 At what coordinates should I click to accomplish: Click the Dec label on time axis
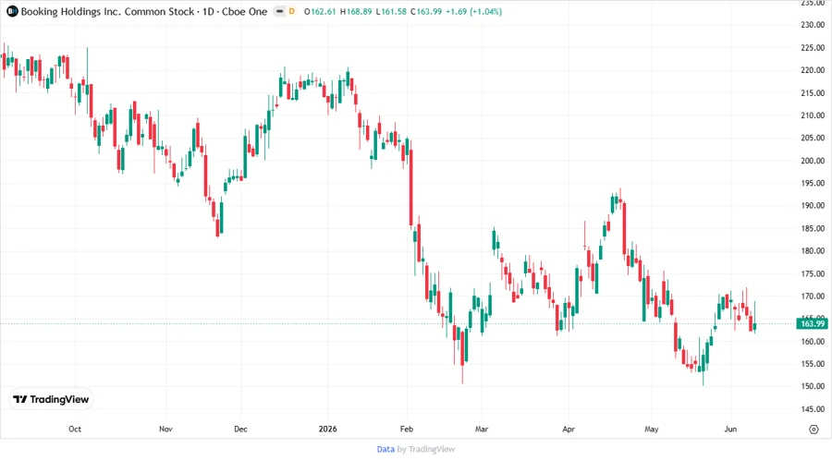[x=240, y=430]
